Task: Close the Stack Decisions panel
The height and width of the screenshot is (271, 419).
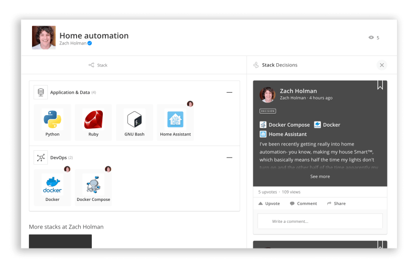Action: click(382, 65)
